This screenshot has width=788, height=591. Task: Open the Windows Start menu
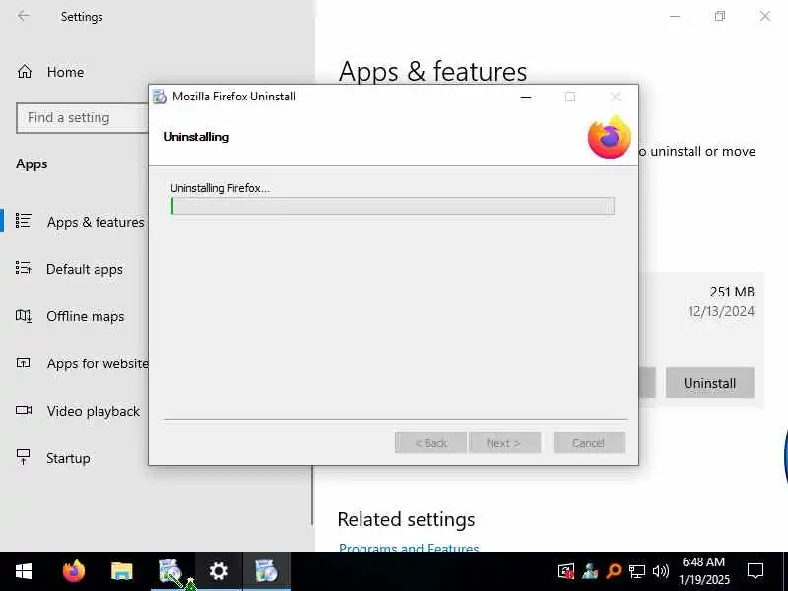[x=24, y=571]
